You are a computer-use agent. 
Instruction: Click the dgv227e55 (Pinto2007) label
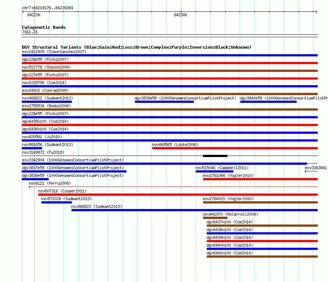(45, 75)
